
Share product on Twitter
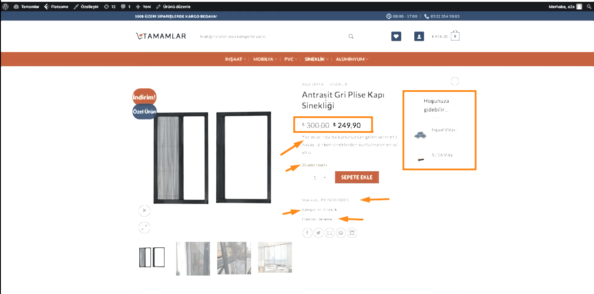coord(319,233)
